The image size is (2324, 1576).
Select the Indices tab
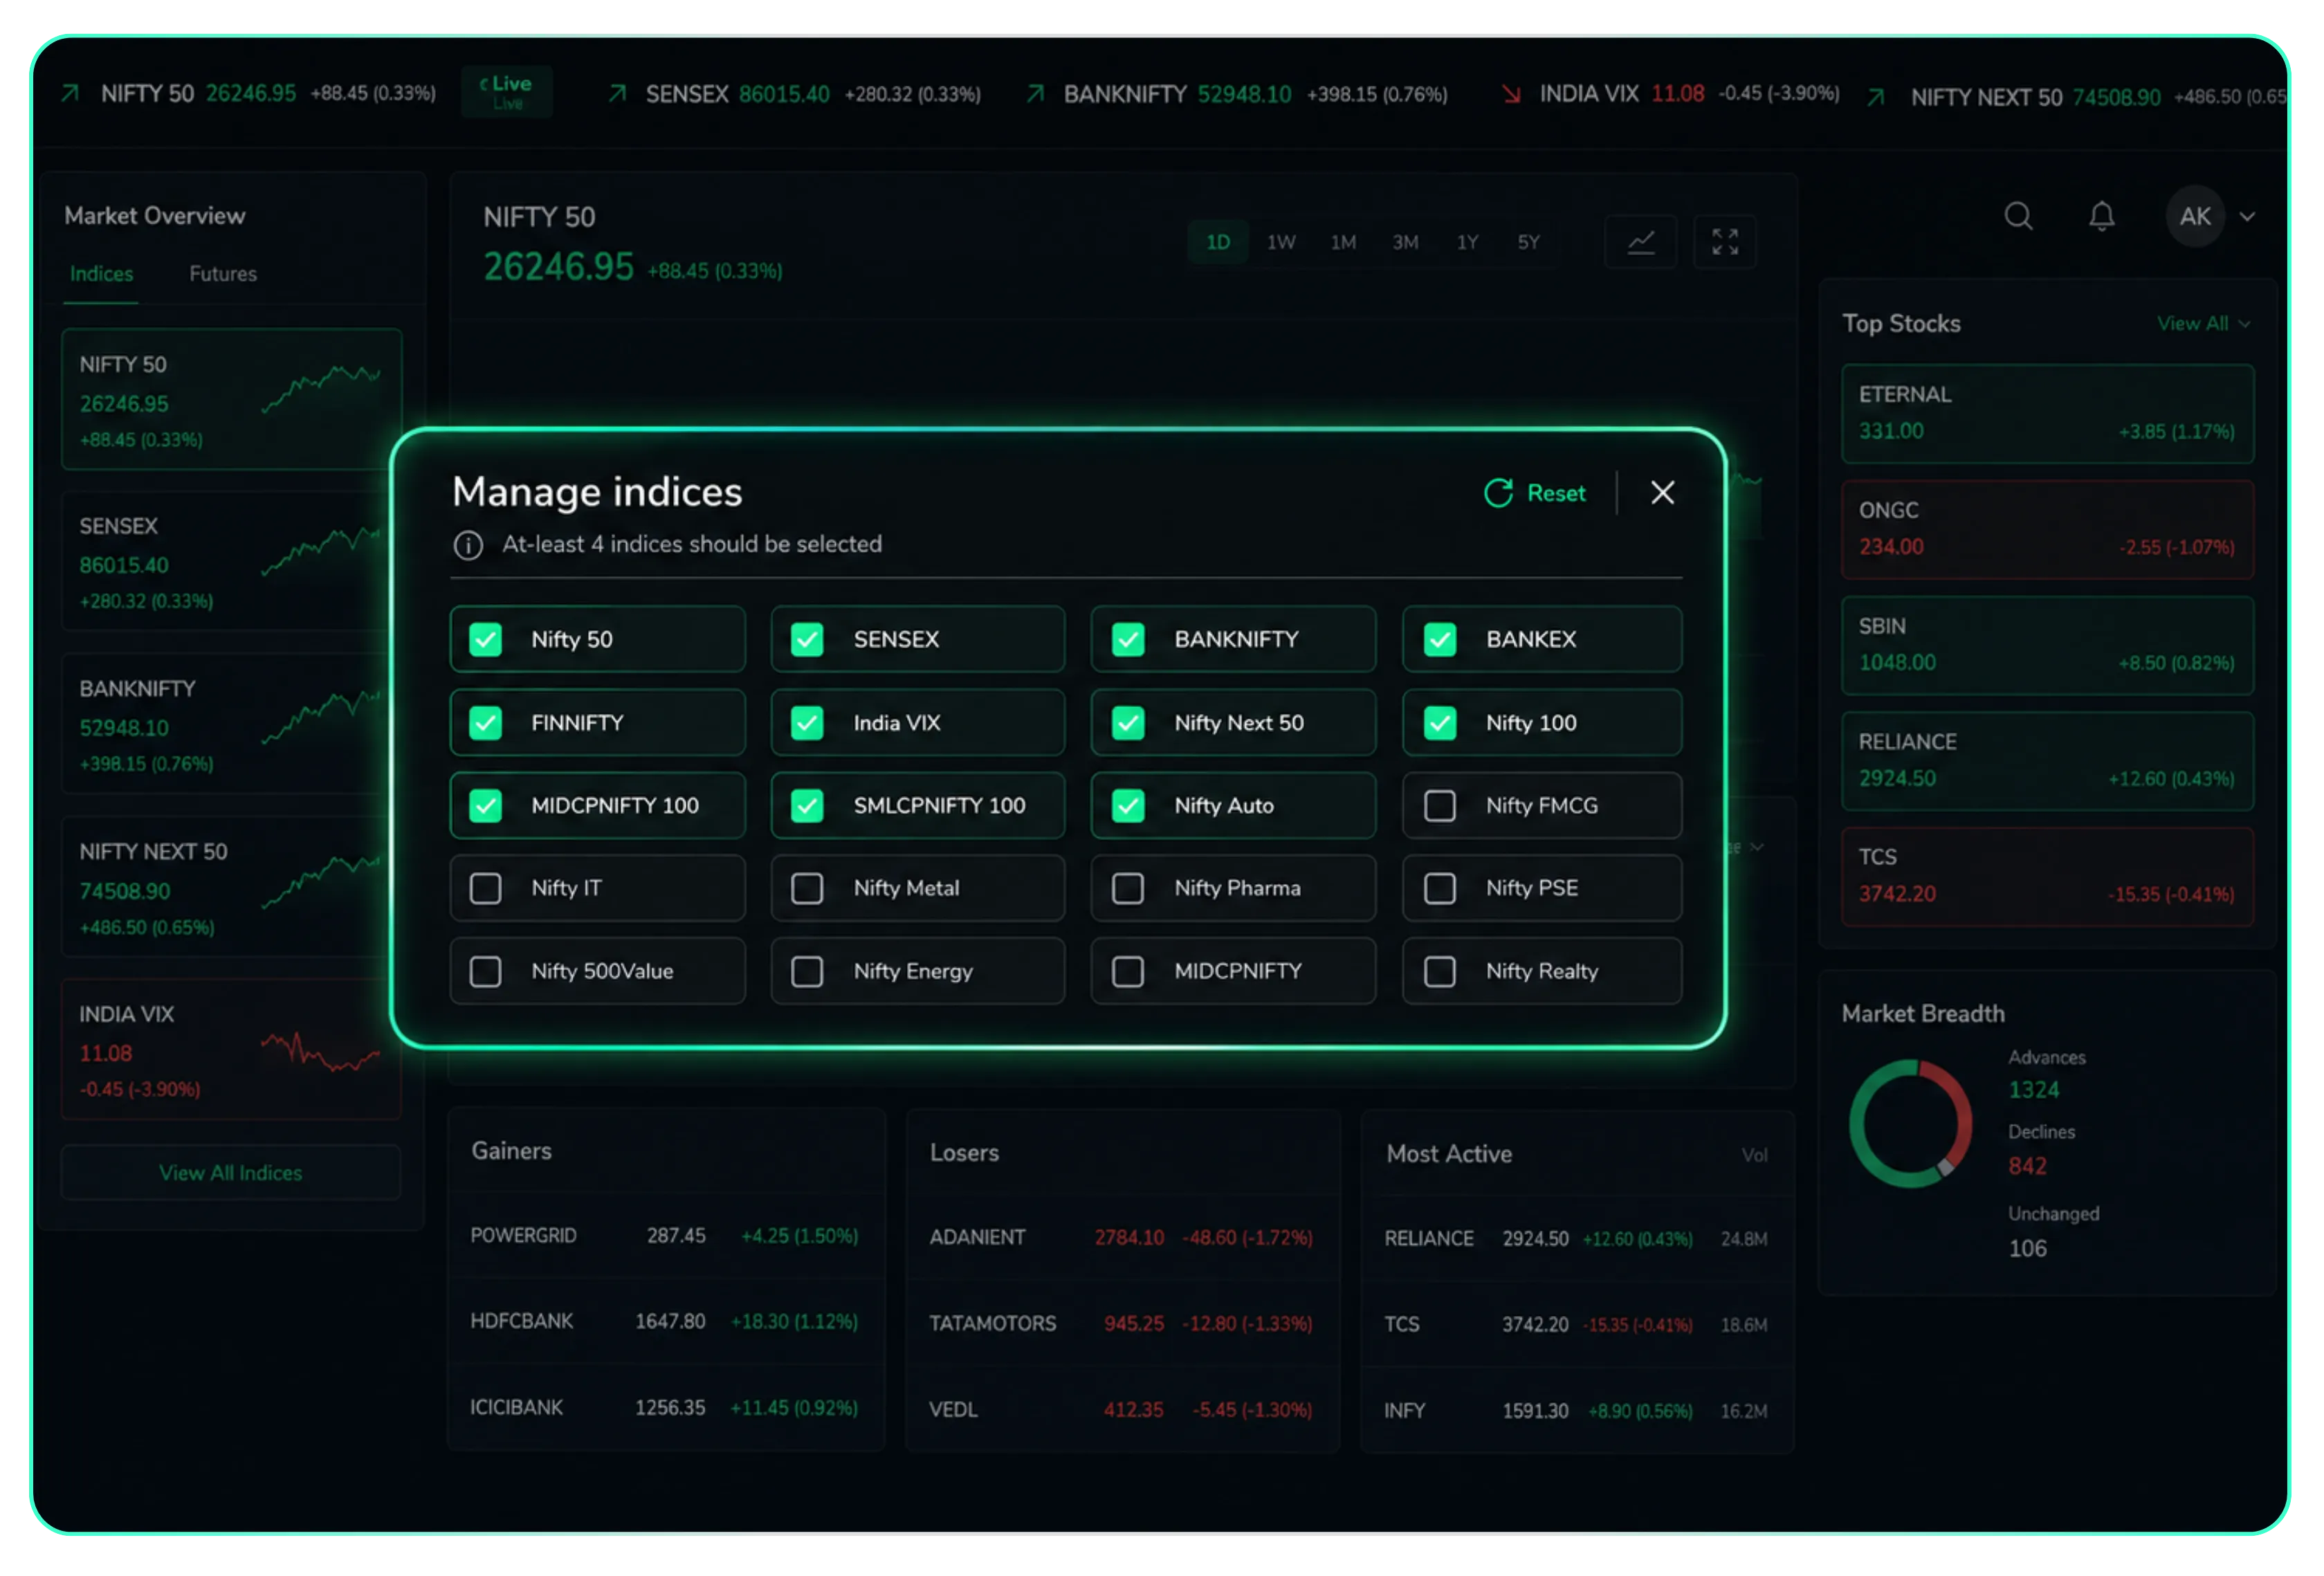point(101,274)
